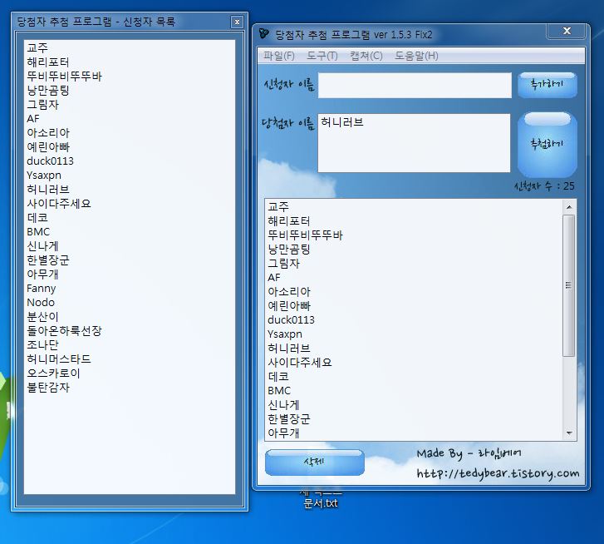Open the 캡쳐(C) menu

[x=366, y=57]
